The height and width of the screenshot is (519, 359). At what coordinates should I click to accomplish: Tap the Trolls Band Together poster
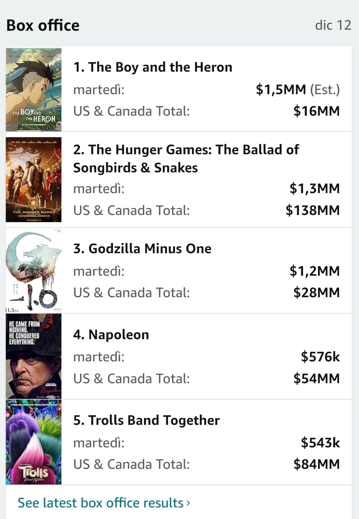[34, 442]
